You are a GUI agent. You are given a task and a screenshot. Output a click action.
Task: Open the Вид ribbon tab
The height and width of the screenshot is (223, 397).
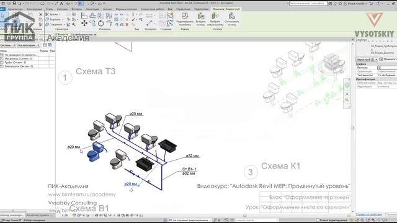[170, 9]
